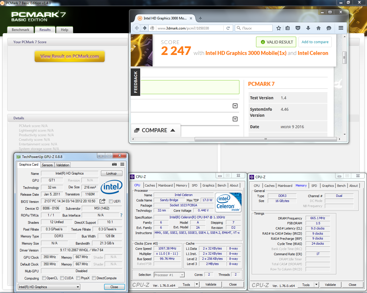Open the PCMark Help tab

coord(65,30)
